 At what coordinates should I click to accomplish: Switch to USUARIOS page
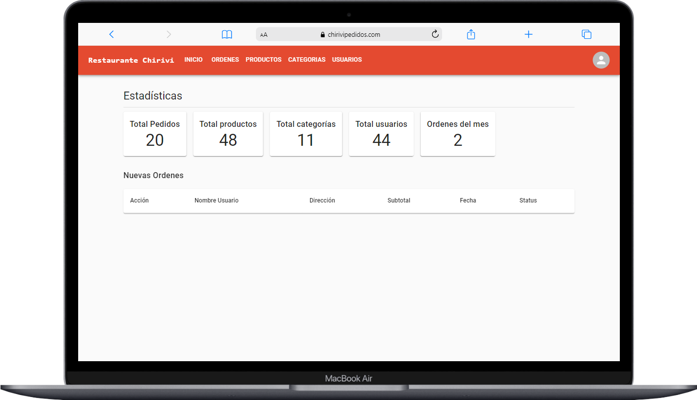(x=347, y=60)
